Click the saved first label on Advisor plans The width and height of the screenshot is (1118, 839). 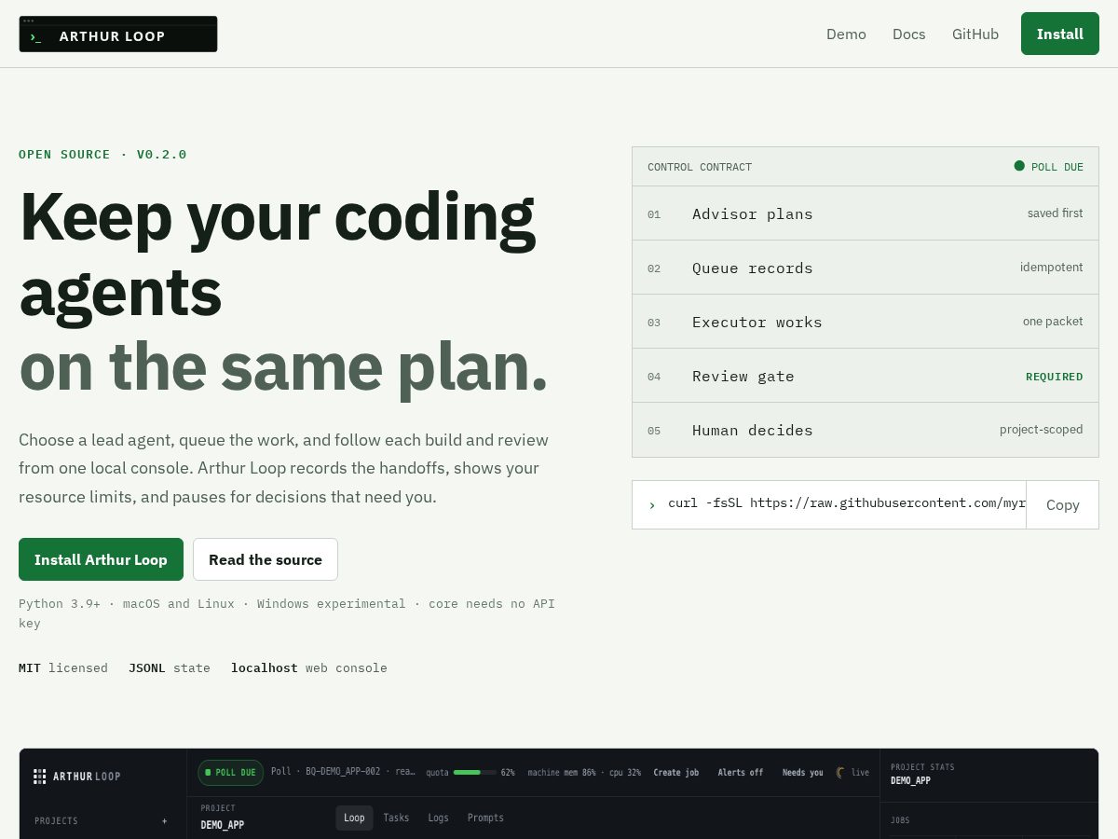(1056, 213)
